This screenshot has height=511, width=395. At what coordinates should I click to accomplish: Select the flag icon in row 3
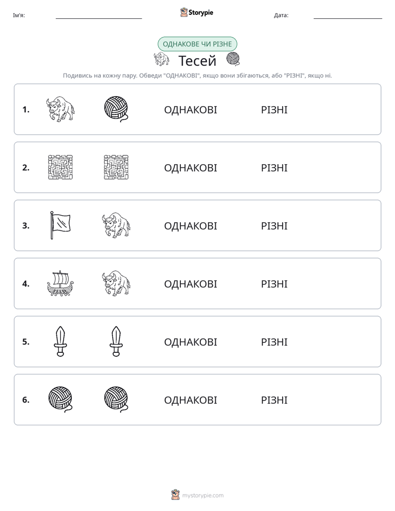click(60, 225)
